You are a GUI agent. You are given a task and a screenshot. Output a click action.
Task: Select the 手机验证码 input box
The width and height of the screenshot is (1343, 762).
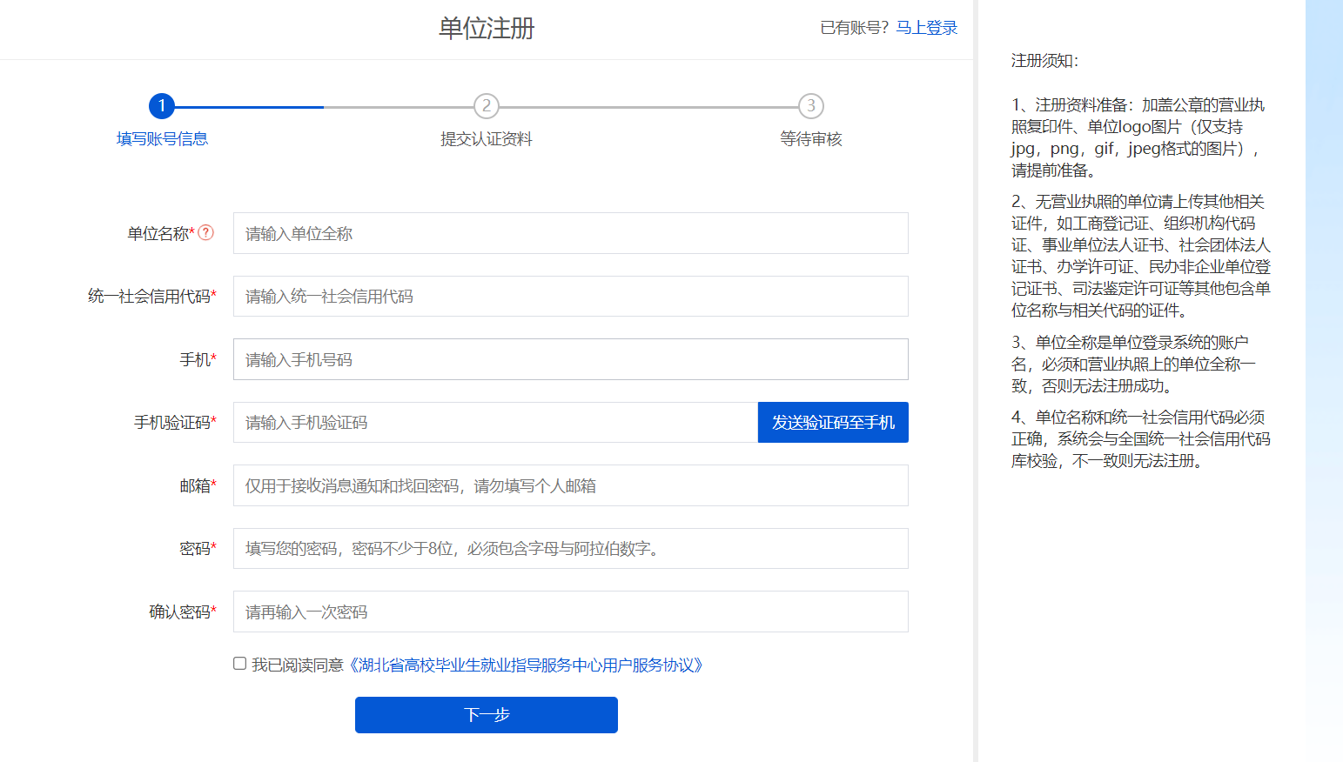click(494, 423)
